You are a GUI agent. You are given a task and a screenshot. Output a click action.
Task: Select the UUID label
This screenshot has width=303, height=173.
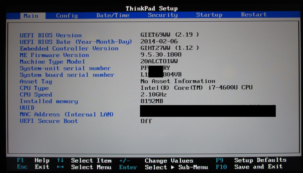27,108
